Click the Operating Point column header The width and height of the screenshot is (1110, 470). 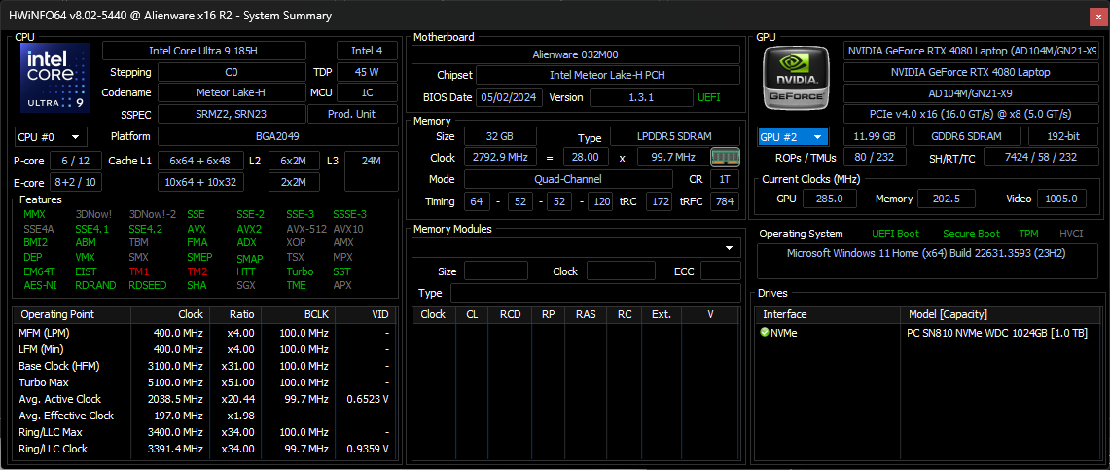pos(72,314)
